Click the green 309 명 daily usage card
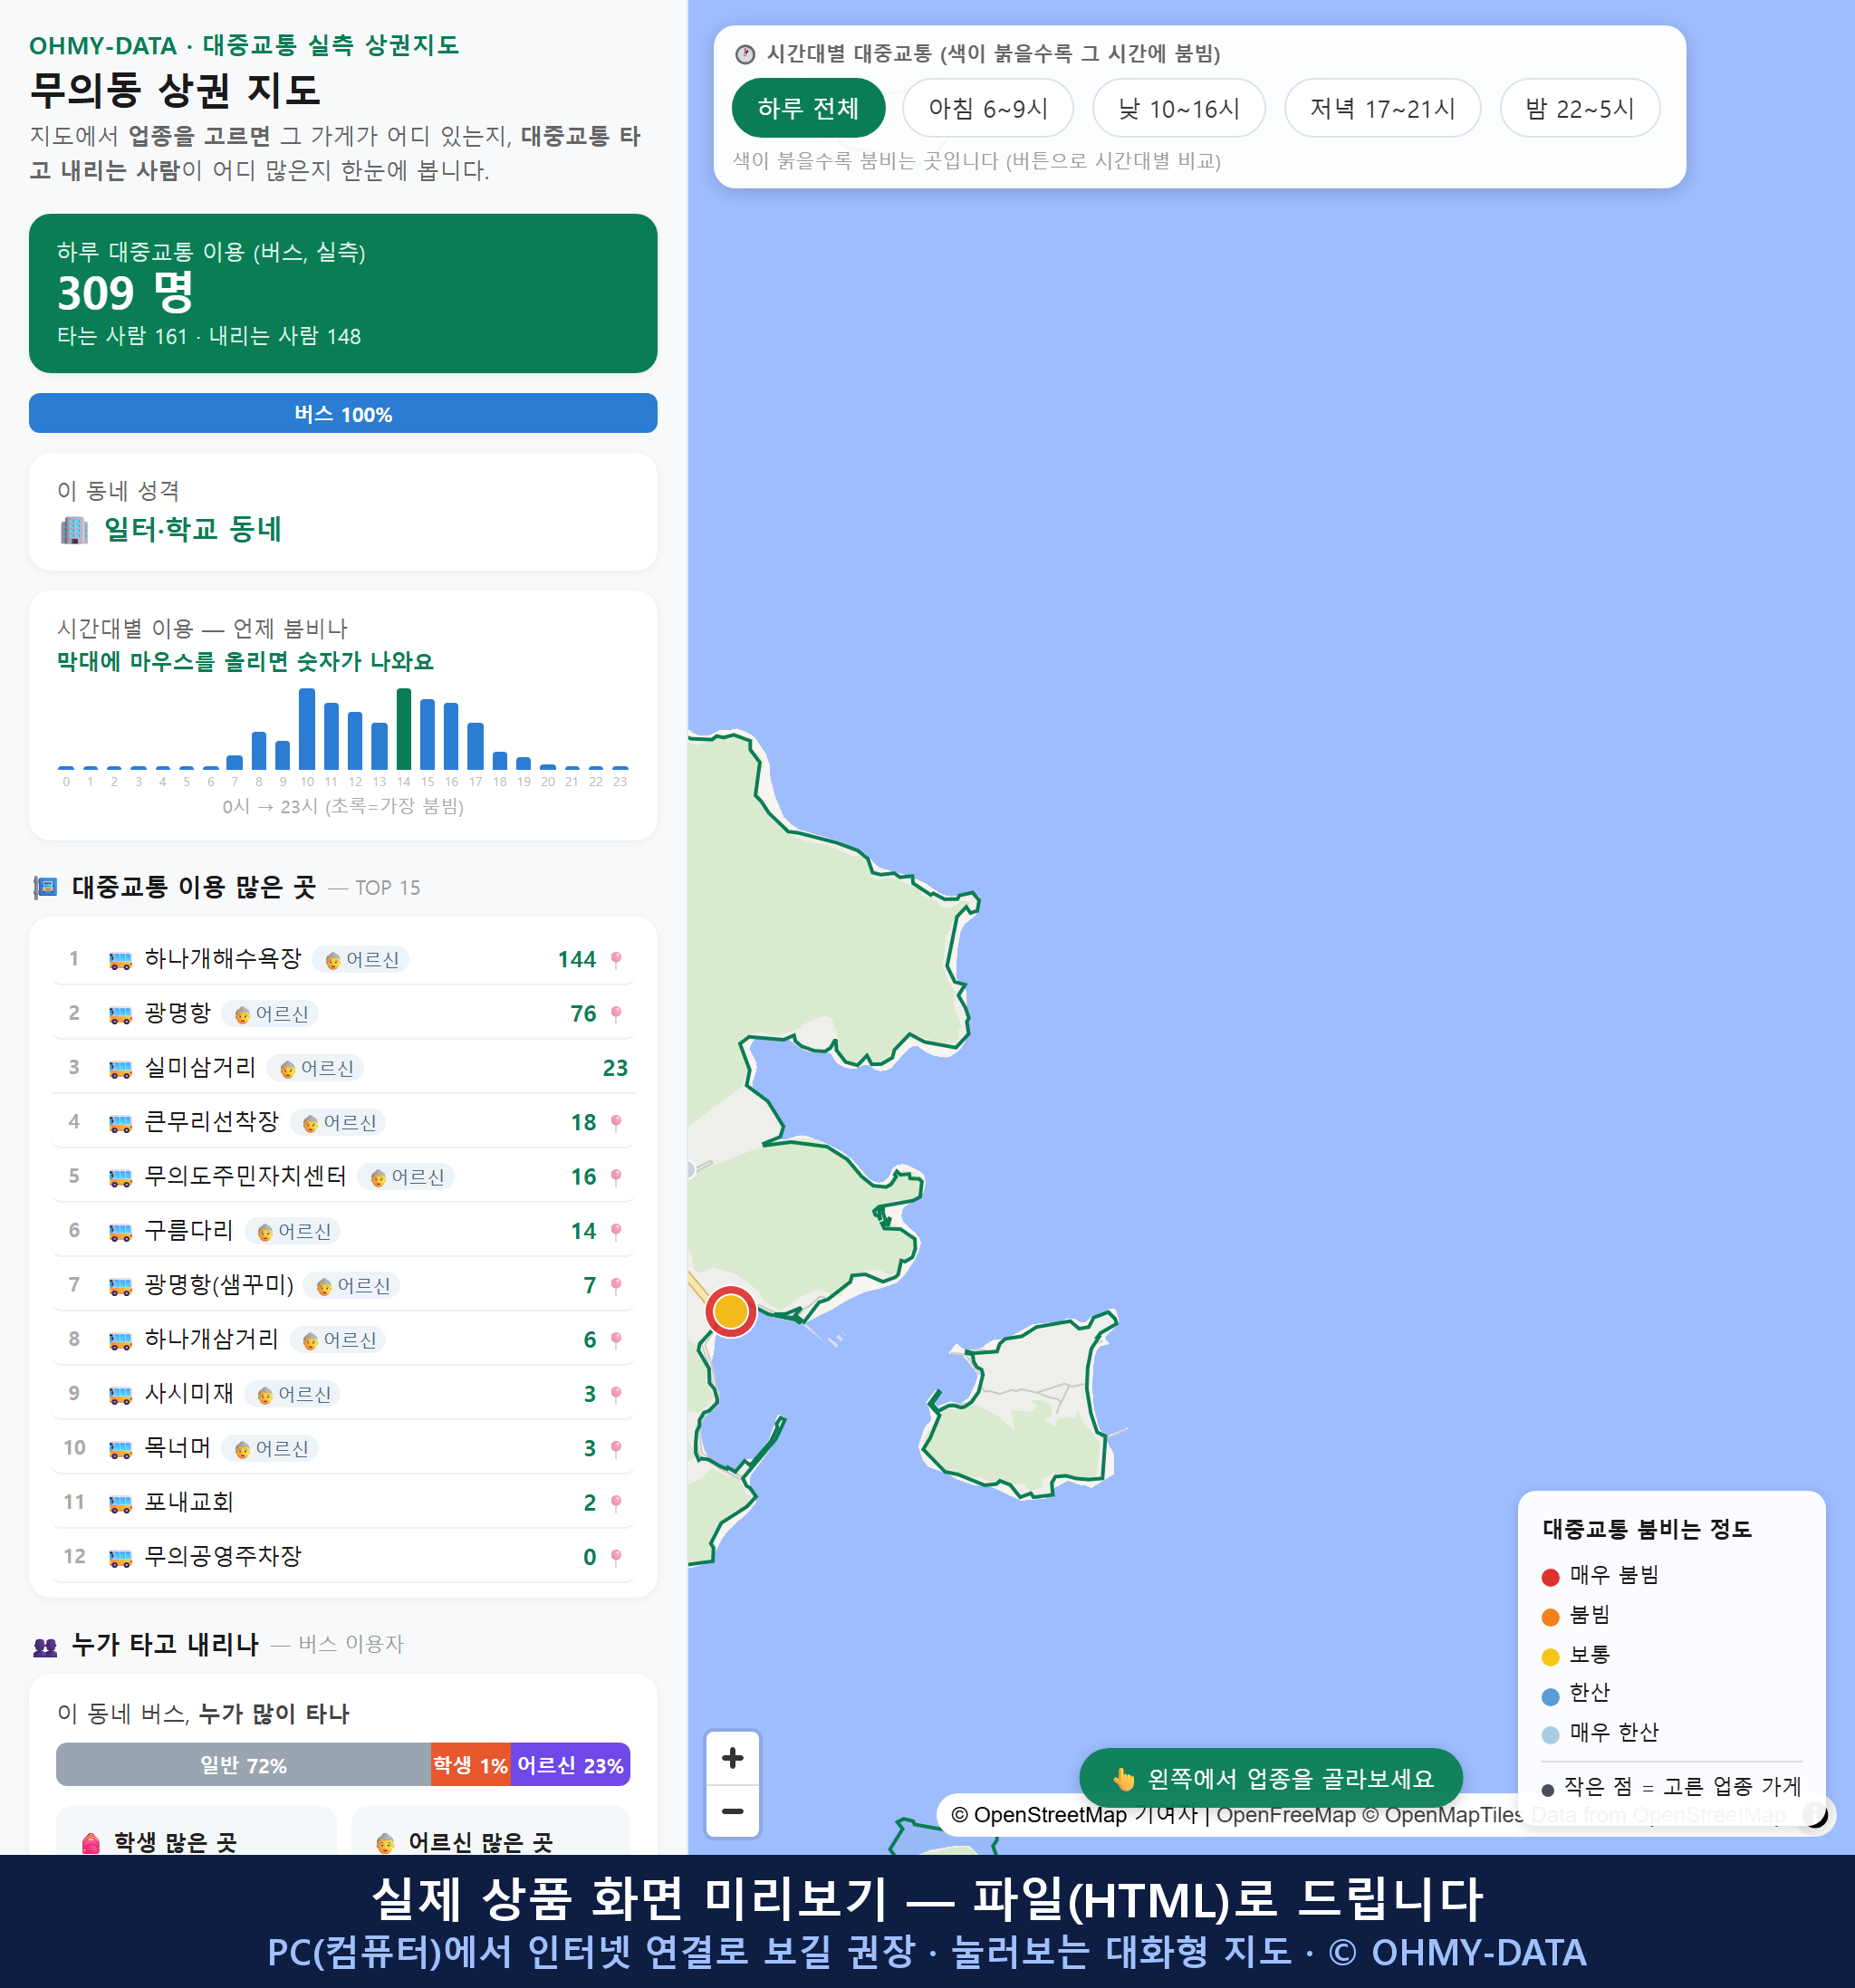Screen dimensions: 1855x1988 (343, 293)
